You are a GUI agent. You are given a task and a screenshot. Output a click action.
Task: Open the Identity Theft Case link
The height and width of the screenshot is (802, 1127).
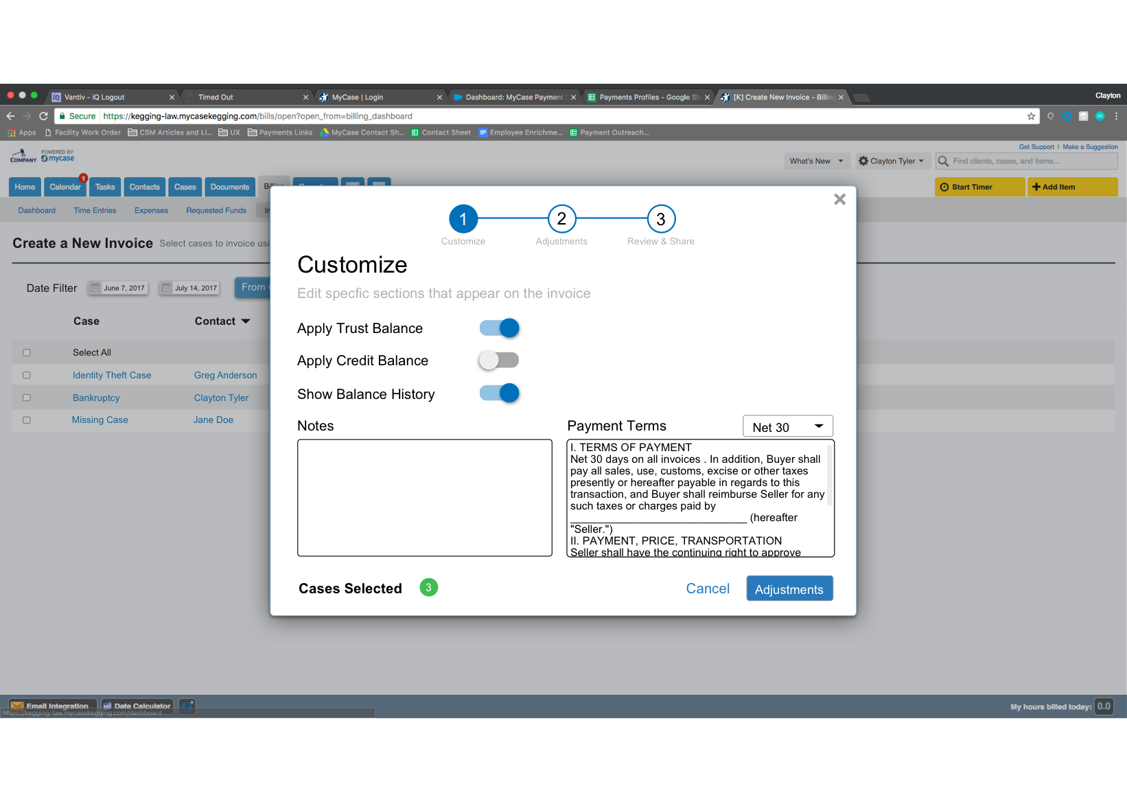tap(112, 375)
